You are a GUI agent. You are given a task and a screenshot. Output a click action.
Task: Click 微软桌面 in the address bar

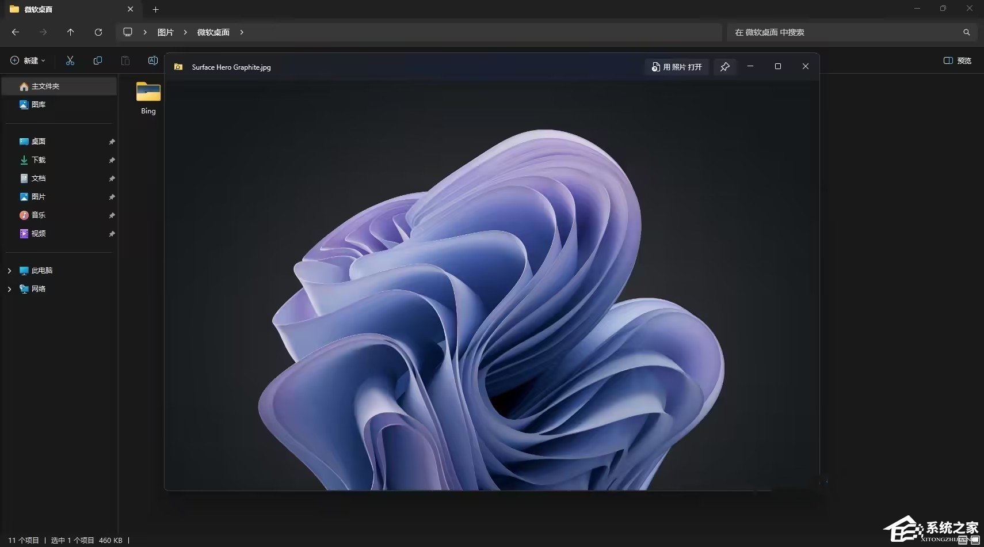[x=213, y=32]
